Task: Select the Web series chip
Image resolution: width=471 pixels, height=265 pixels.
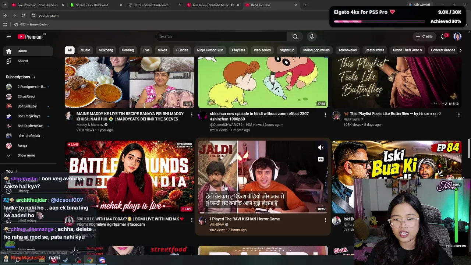Action: 262,50
